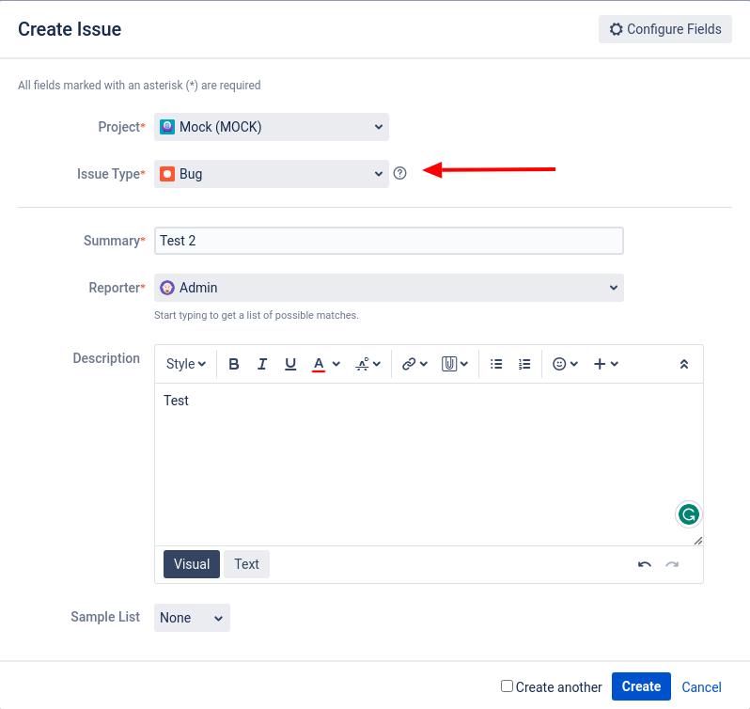750x709 pixels.
Task: Insert a bullet list
Action: tap(496, 364)
